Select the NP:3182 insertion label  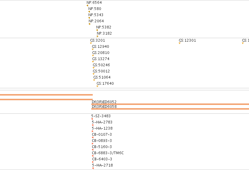(104, 33)
